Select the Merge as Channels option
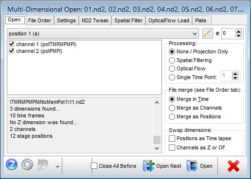This screenshot has height=179, width=251. [172, 108]
